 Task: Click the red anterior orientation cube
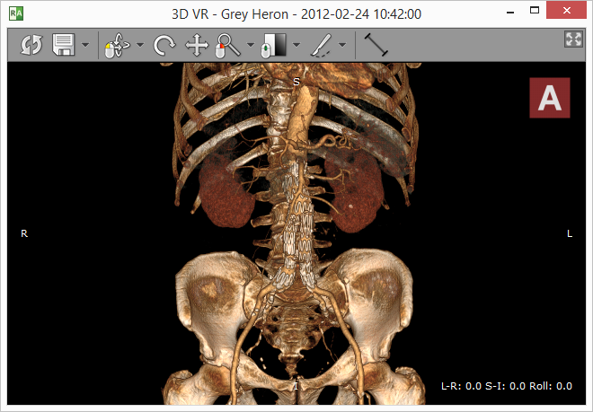[549, 99]
